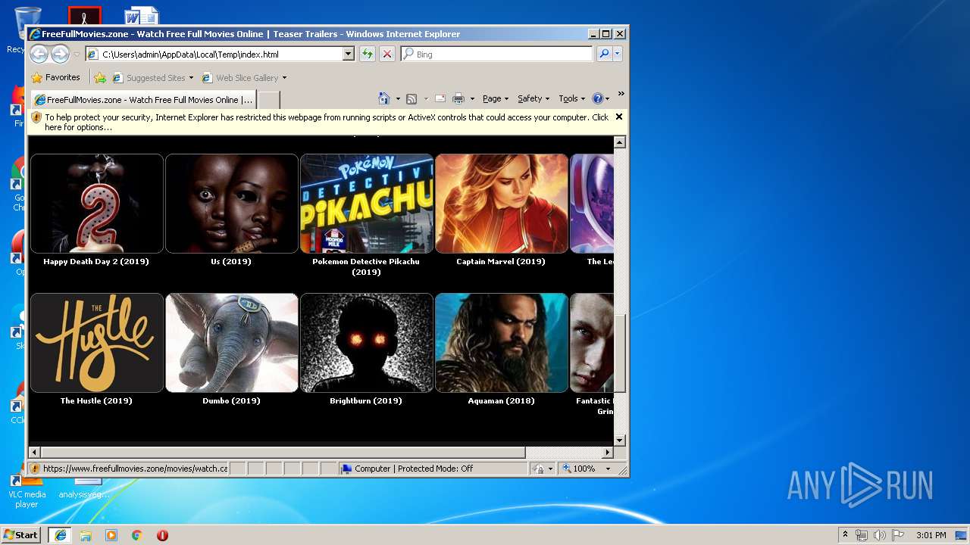Open the Recent Pages dropdown arrow
The height and width of the screenshot is (545, 970).
pos(77,54)
